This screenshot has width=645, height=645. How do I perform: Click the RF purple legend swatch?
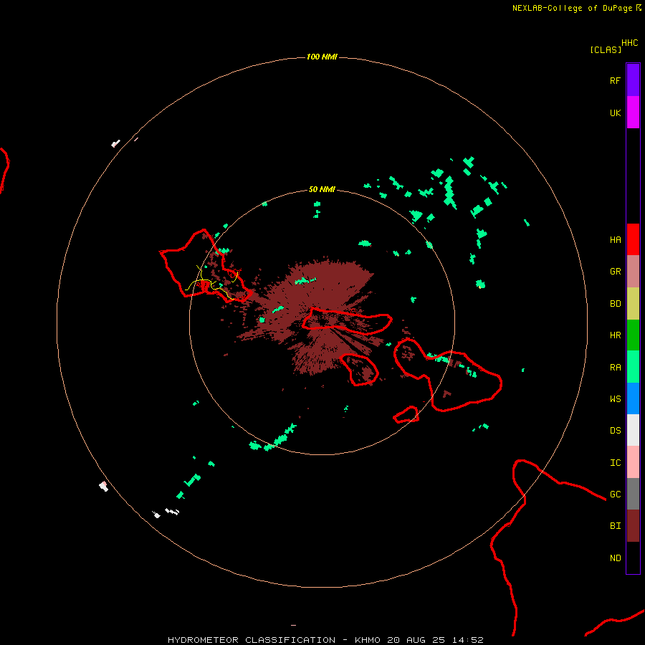coord(633,80)
